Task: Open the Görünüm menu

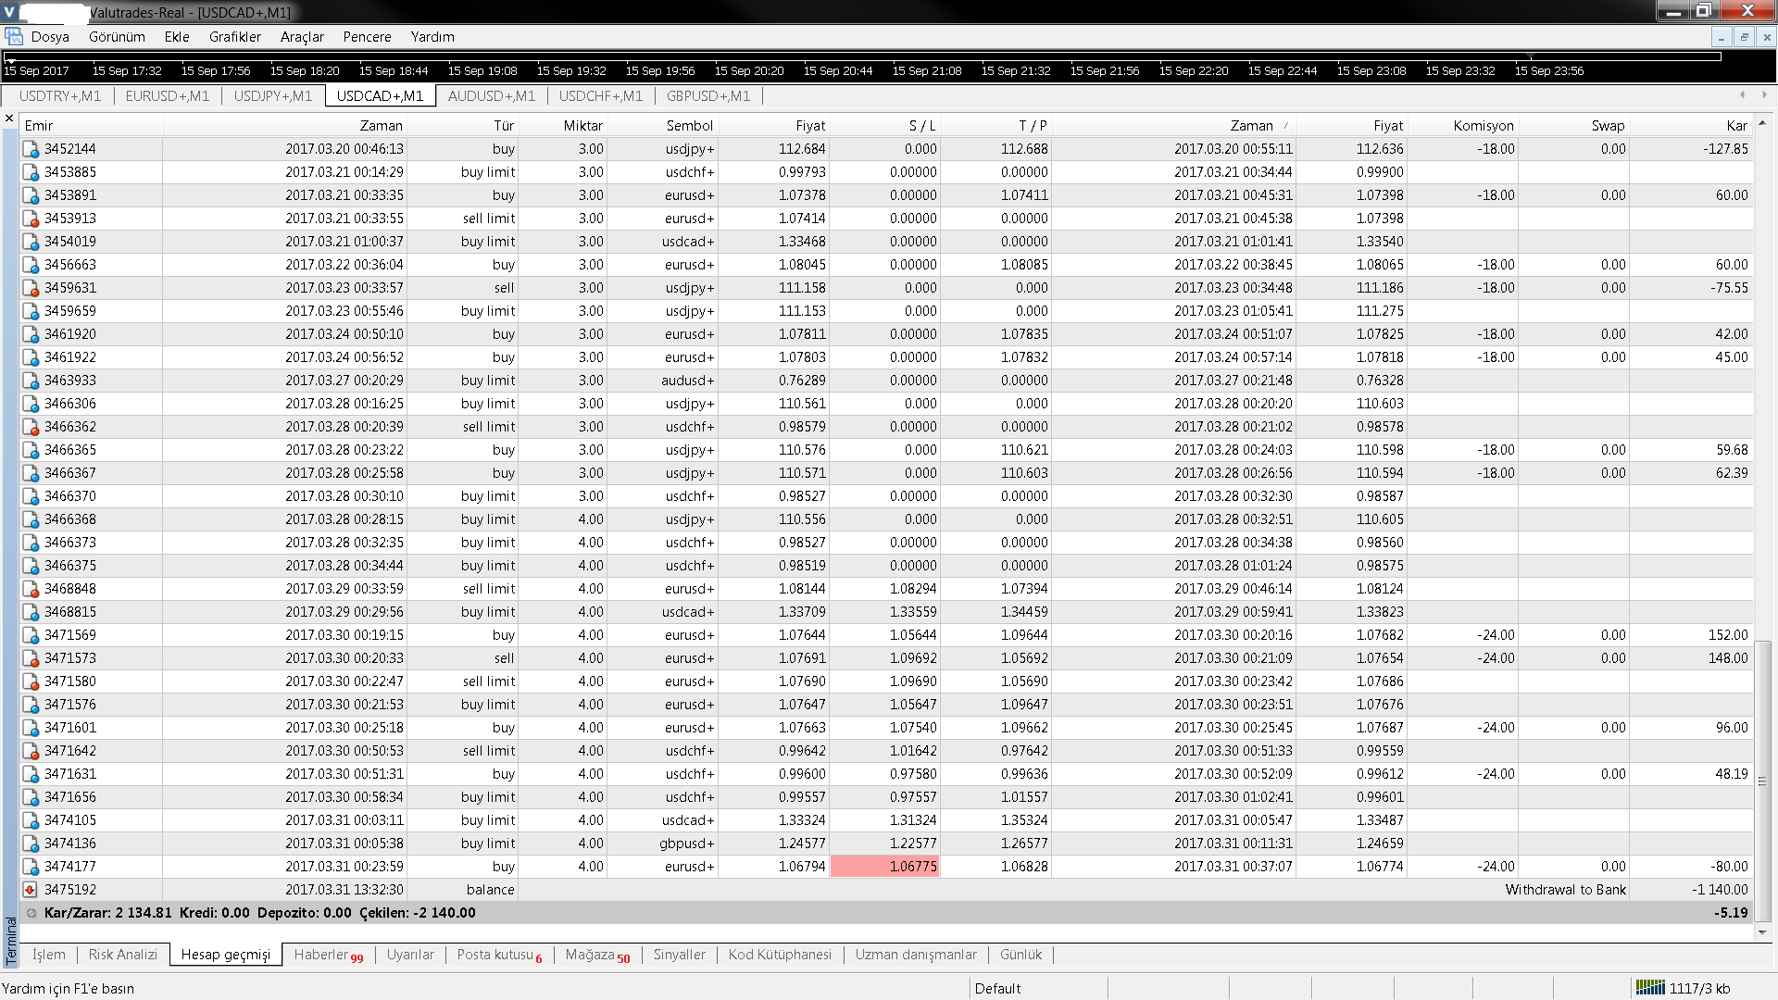Action: [117, 37]
